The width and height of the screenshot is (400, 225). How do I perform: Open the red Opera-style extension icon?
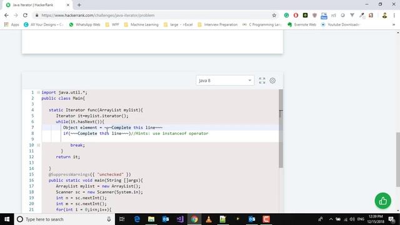296,15
